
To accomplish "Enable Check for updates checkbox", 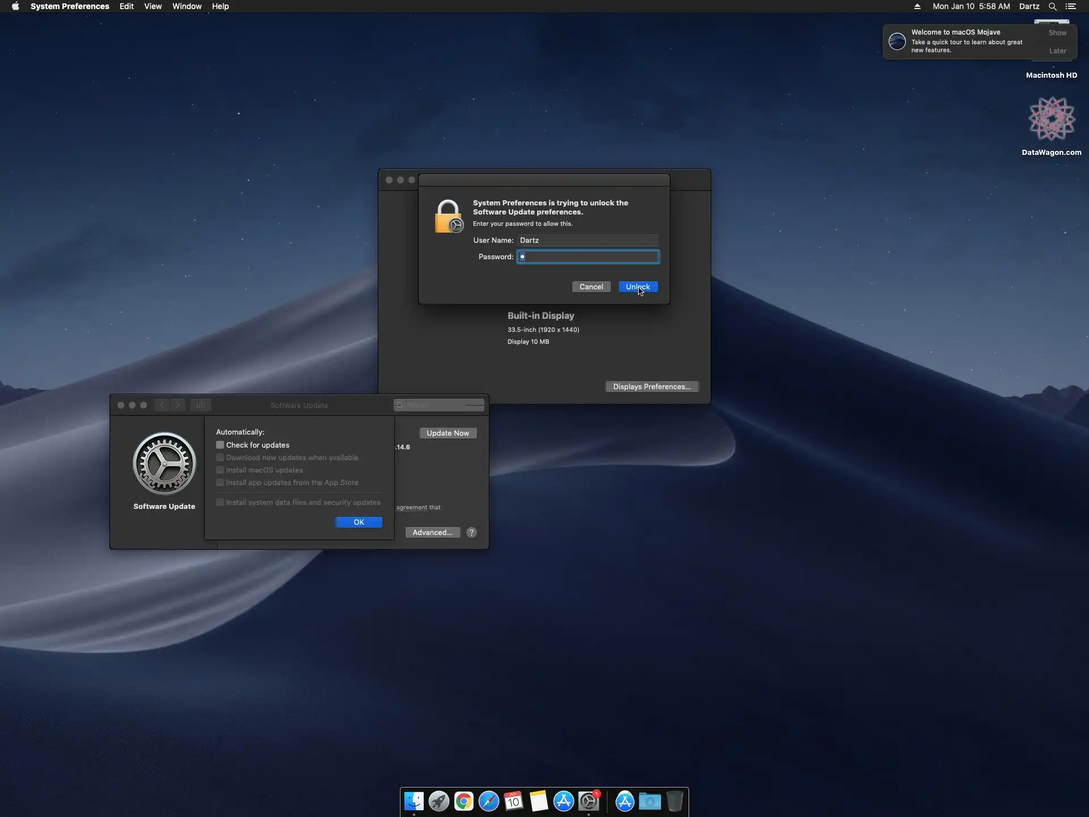I will click(220, 445).
